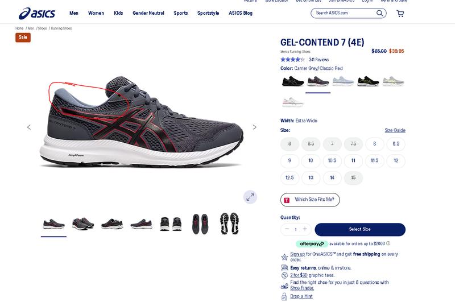Pick size 13 option
This screenshot has width=455, height=302.
pyautogui.click(x=311, y=177)
